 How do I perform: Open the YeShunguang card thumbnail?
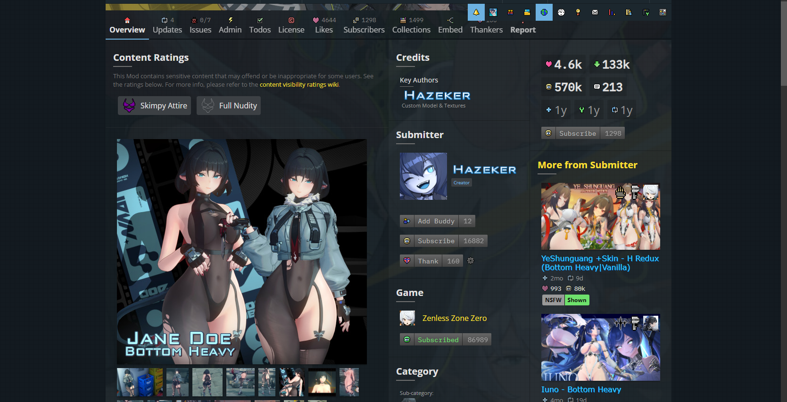(601, 216)
